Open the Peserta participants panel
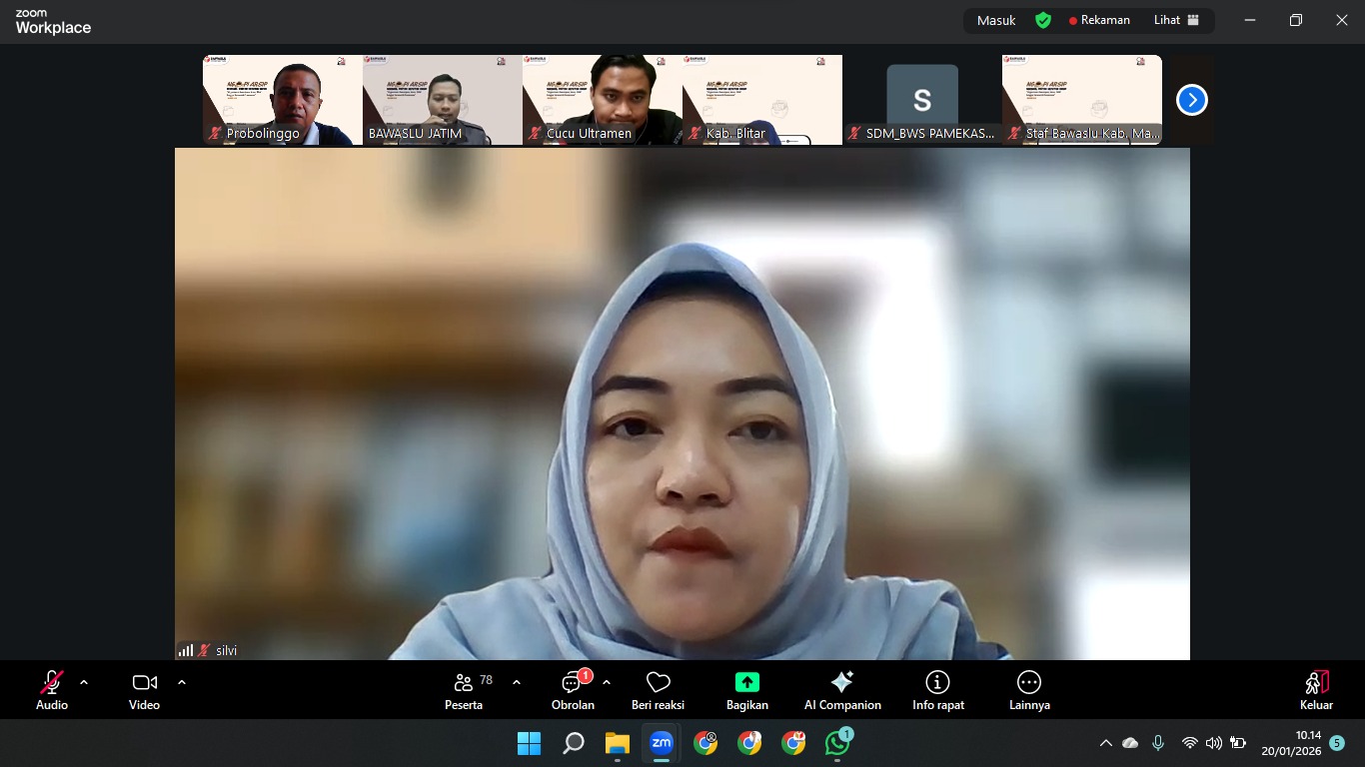 pyautogui.click(x=464, y=689)
